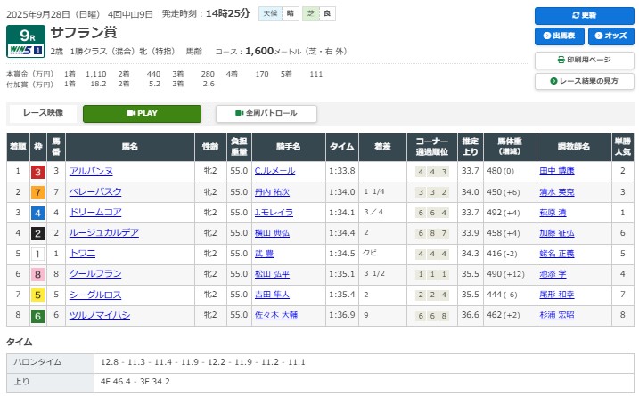Viewport: 639px width, 396px height.
Task: Open trainer 田中 博康 profile
Action: click(x=556, y=172)
